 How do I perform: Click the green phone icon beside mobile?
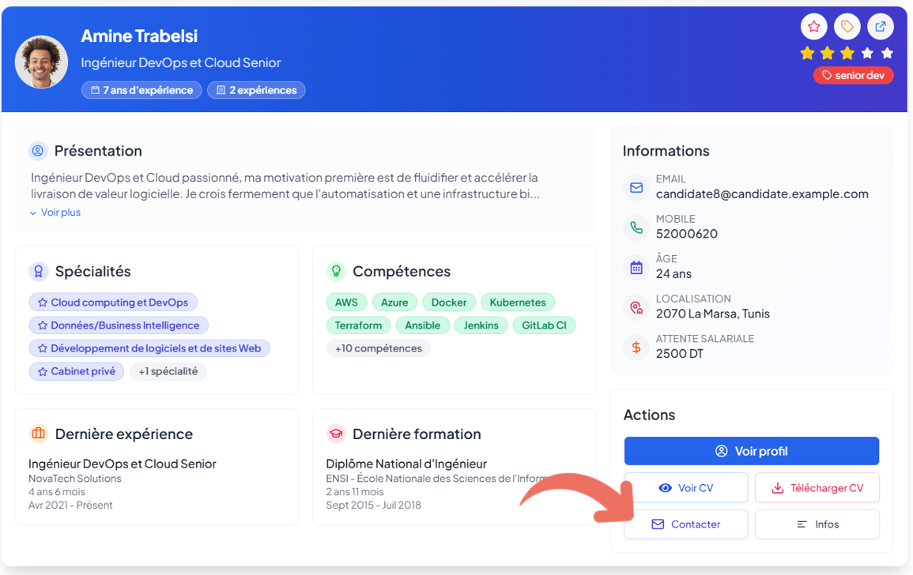click(636, 227)
